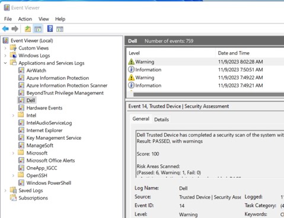Viewport: 284px width, 218px height.
Task: Click the Up One Level folder icon
Action: pos(28,29)
